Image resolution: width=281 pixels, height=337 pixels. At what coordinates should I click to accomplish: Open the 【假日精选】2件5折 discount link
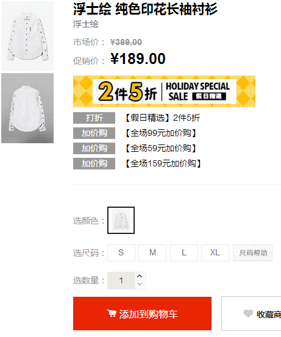click(163, 118)
